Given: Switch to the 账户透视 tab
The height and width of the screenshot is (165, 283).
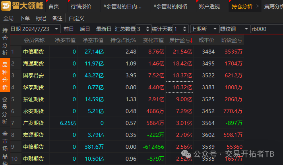Looking at the screenshot, I should pyautogui.click(x=209, y=6).
